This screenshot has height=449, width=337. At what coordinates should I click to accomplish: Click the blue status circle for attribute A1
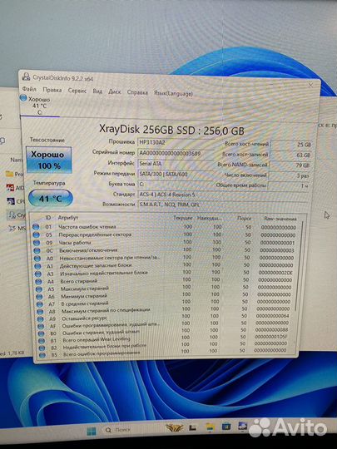pos(37,266)
